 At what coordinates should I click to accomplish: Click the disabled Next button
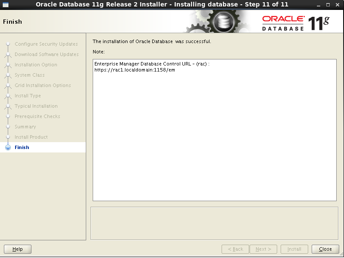coord(263,249)
